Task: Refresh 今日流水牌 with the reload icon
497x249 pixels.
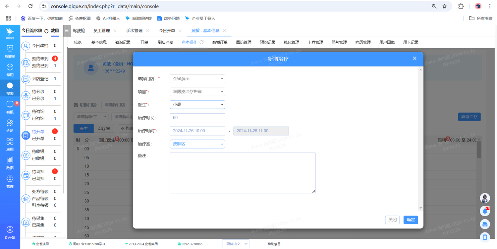Action: click(46, 31)
